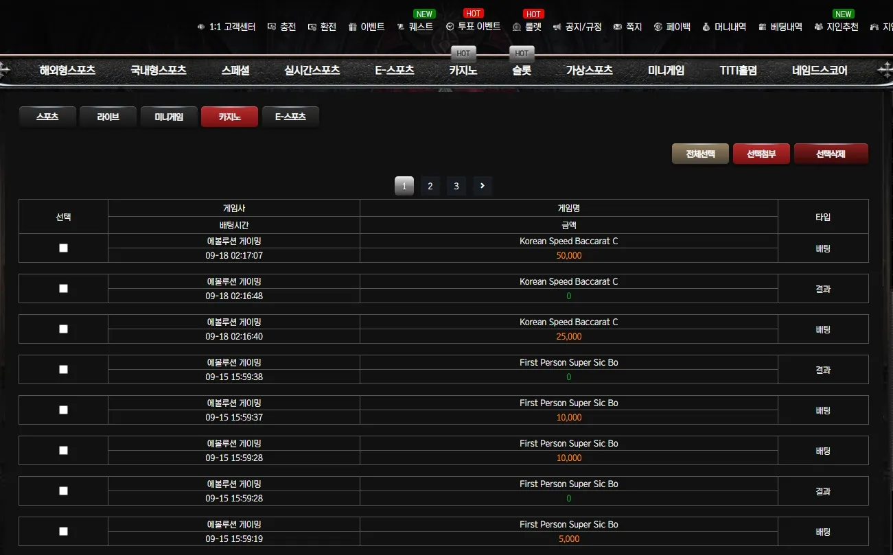Tick the checkbox for the 09-18 02:16:48 row
Image resolution: width=893 pixels, height=555 pixels.
[64, 288]
